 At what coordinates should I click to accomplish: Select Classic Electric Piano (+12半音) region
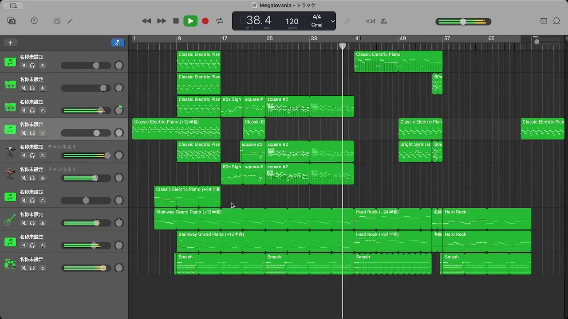(176, 129)
